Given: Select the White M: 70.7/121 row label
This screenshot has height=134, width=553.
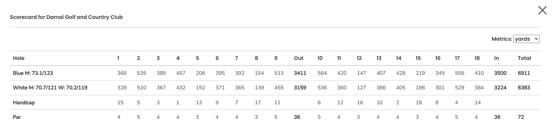Looking at the screenshot, I should (50, 88).
